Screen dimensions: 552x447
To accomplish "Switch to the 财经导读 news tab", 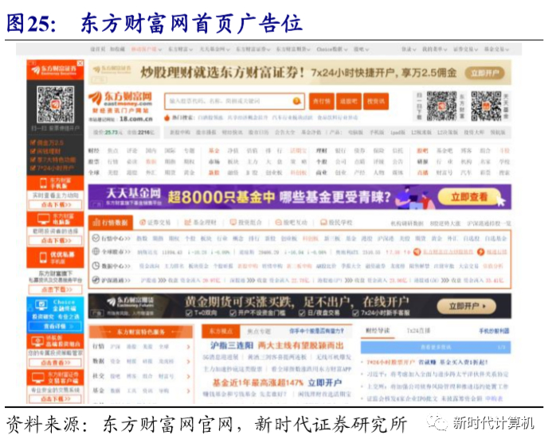I will [378, 331].
